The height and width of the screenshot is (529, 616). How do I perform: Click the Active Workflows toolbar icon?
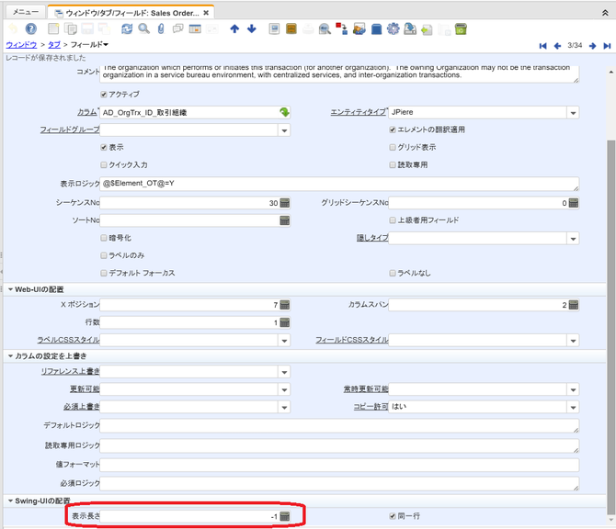(341, 28)
